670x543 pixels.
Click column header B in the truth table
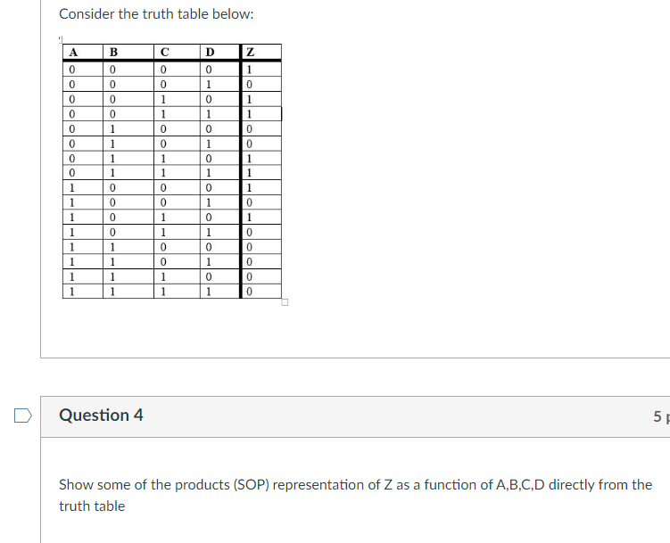[x=128, y=52]
